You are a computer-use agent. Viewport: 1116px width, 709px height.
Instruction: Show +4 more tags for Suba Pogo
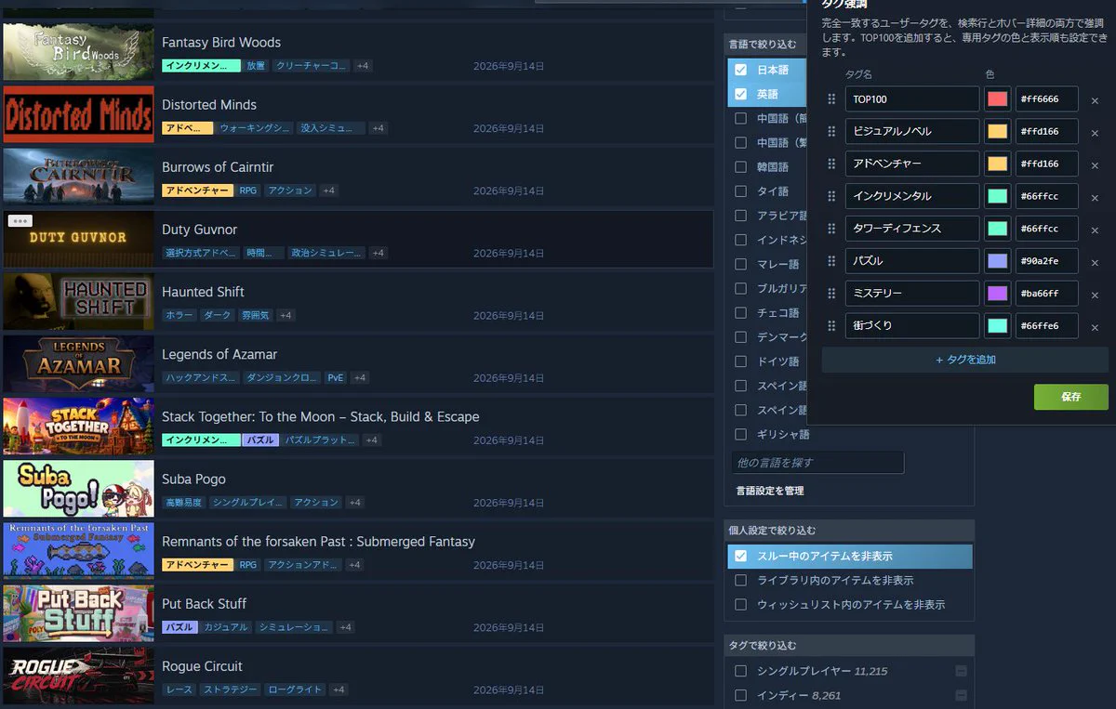point(354,503)
